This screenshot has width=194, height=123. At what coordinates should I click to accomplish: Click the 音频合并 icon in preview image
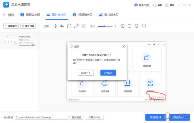click(147, 58)
